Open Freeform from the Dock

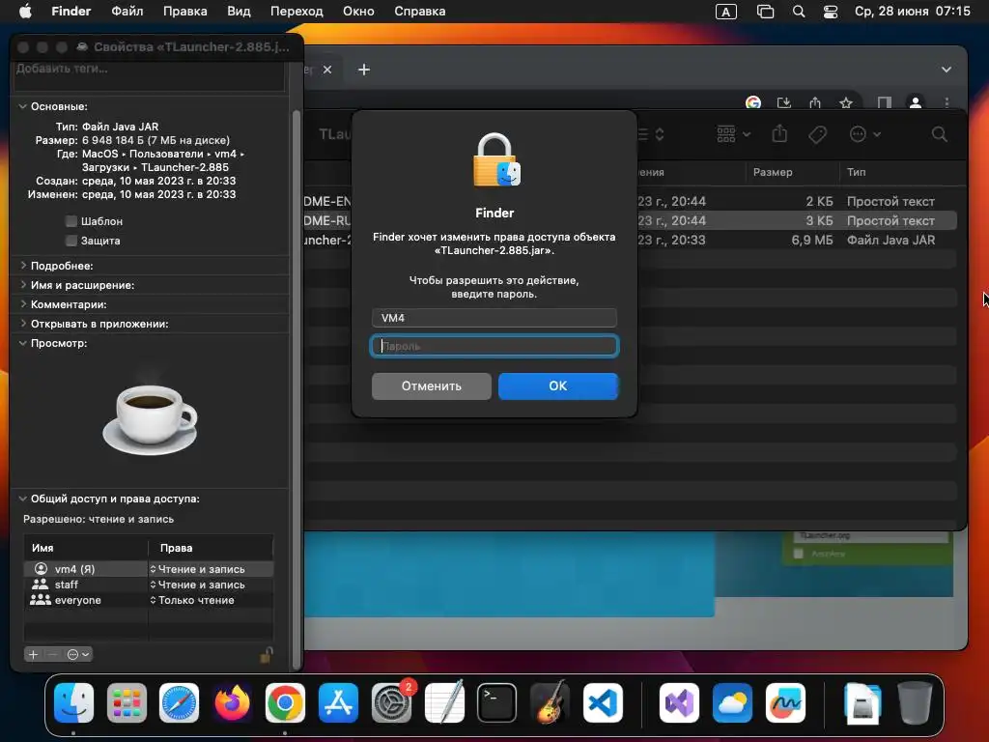click(x=785, y=702)
